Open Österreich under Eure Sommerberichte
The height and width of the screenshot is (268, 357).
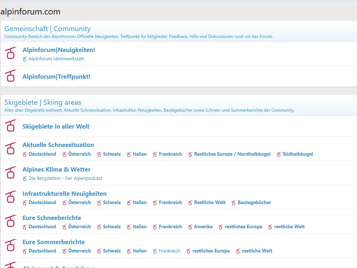pyautogui.click(x=80, y=251)
